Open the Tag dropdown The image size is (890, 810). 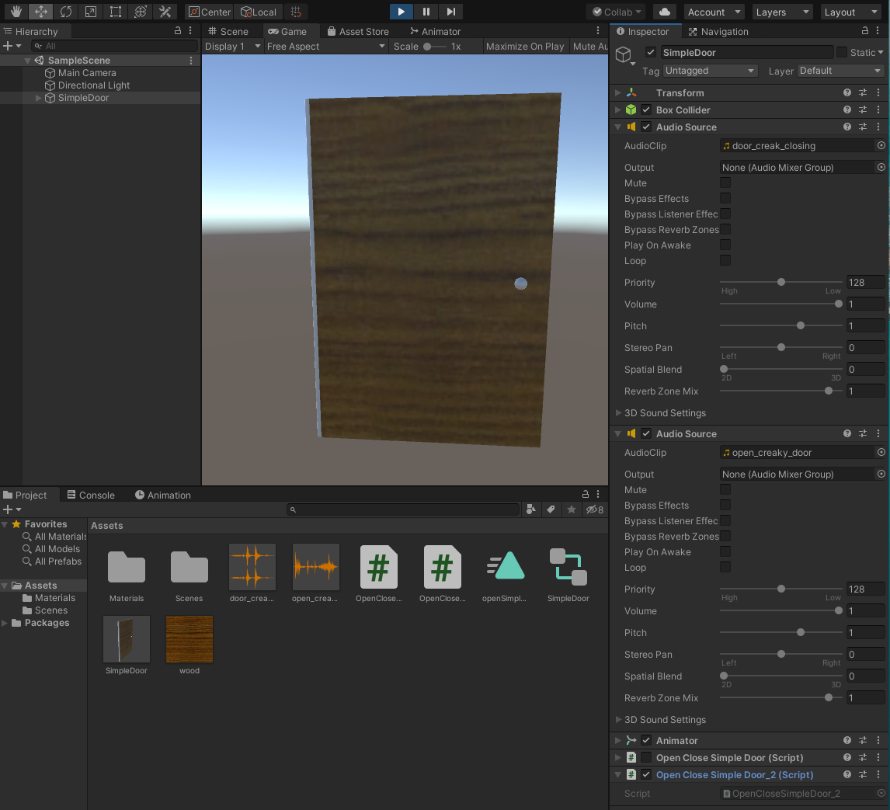[x=710, y=71]
